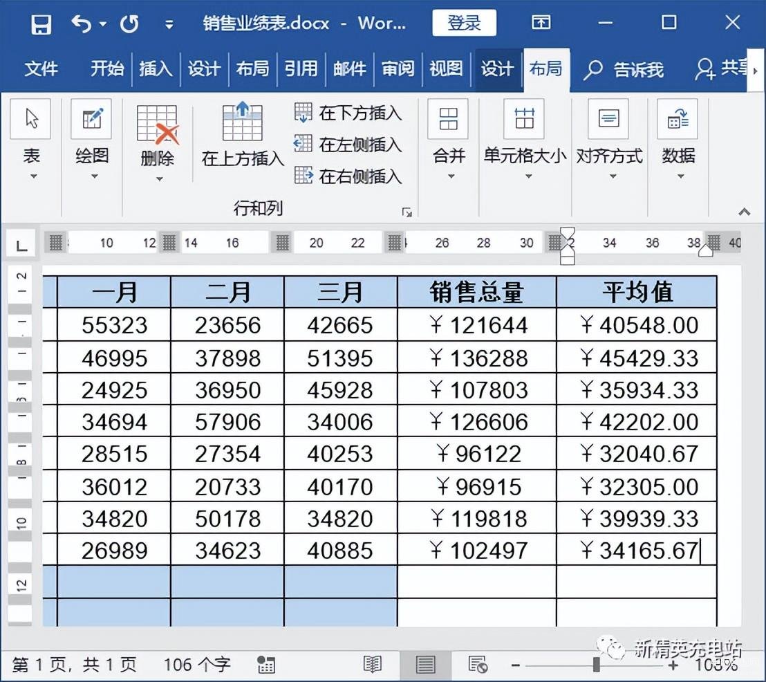Open the table tools 设计 tab
Viewport: 766px width, 682px height.
pos(497,68)
